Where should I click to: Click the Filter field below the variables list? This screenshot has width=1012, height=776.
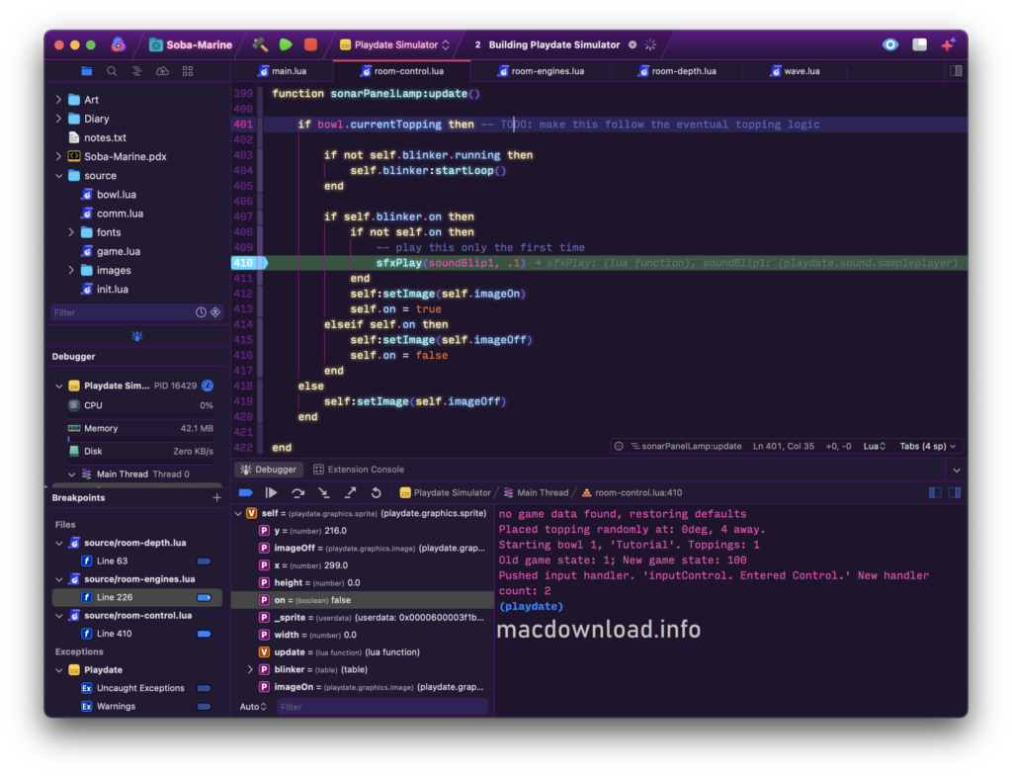pyautogui.click(x=381, y=706)
